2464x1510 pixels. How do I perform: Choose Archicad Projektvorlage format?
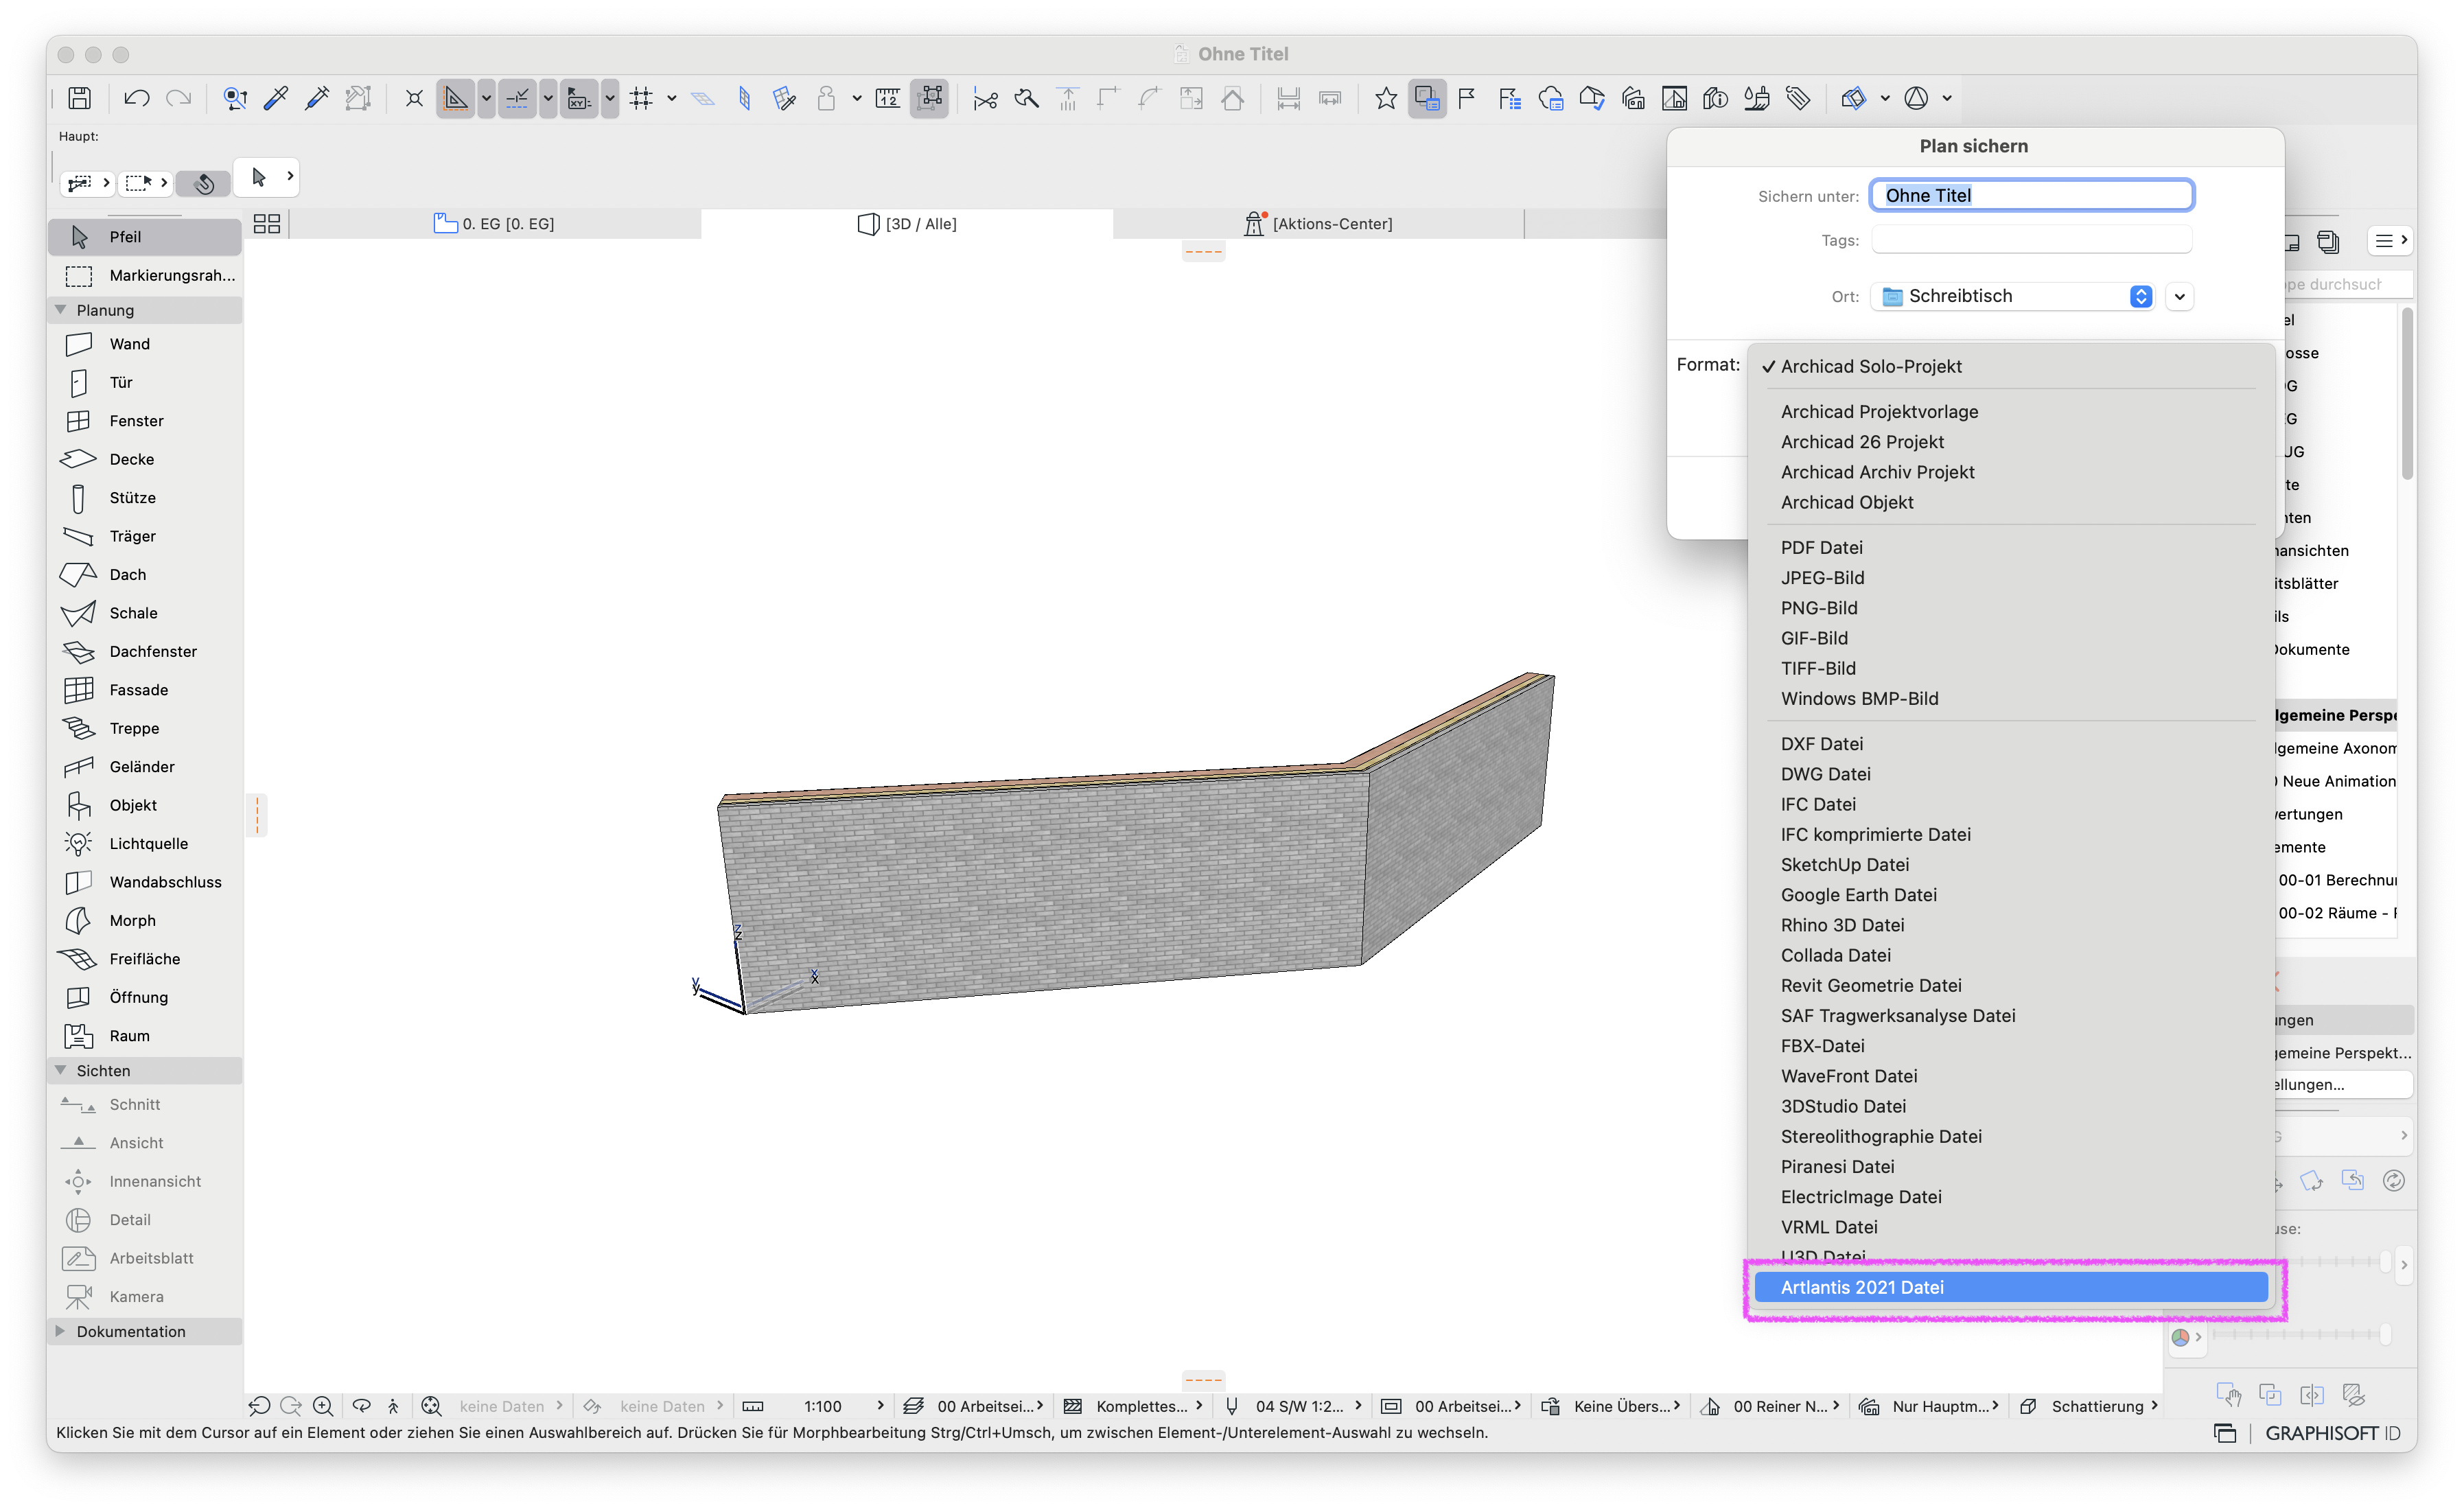pos(2011,412)
